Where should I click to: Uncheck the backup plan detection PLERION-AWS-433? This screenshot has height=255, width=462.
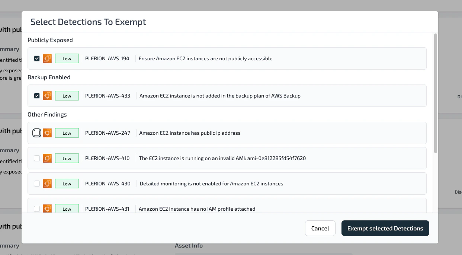37,96
